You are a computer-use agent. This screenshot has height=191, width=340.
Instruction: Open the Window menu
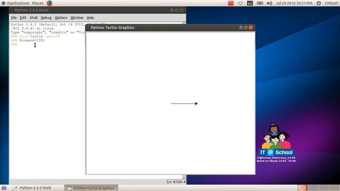[x=76, y=18]
